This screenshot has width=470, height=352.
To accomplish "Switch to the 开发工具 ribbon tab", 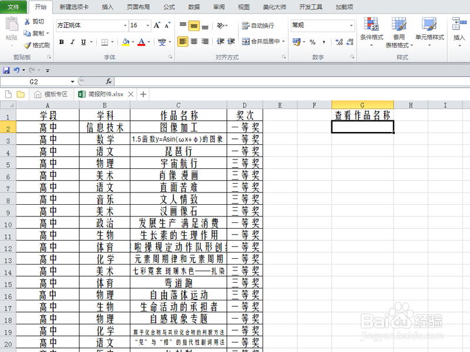I will (x=311, y=7).
